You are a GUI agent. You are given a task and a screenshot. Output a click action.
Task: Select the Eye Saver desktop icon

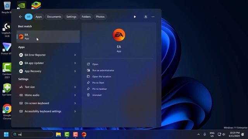click(7, 90)
